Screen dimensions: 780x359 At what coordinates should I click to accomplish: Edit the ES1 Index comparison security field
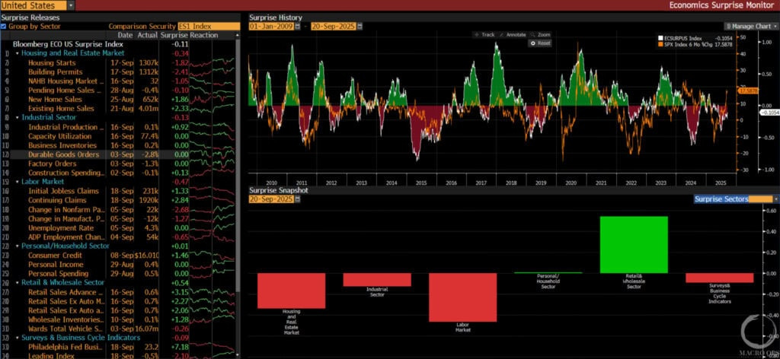[x=208, y=27]
